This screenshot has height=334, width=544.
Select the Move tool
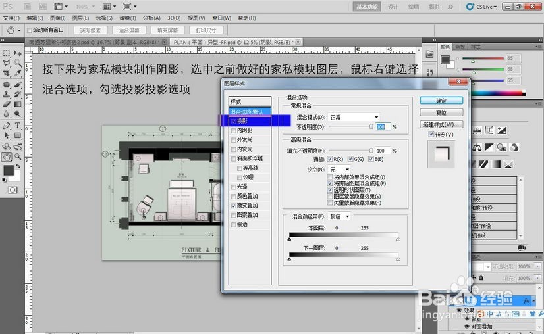point(18,53)
